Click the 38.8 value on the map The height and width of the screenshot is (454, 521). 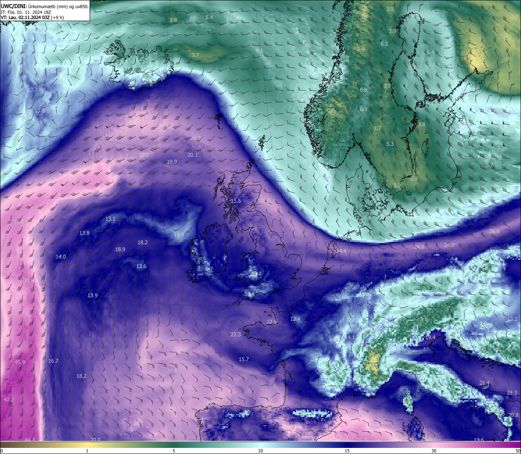pos(28,281)
